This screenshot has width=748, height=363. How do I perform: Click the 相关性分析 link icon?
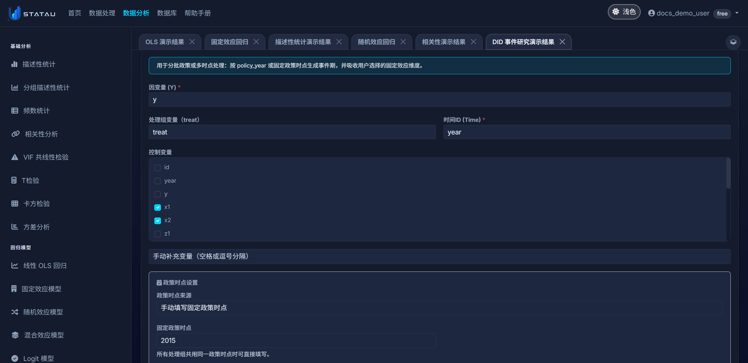[x=15, y=134]
